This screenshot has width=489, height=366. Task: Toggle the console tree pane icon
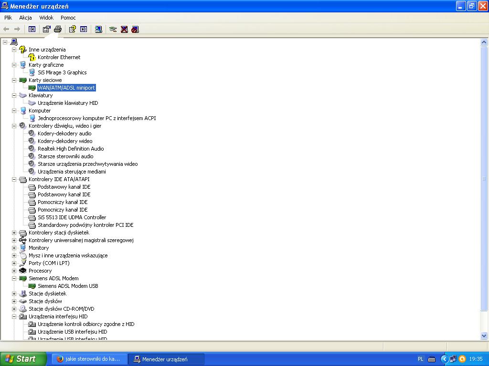pos(32,29)
